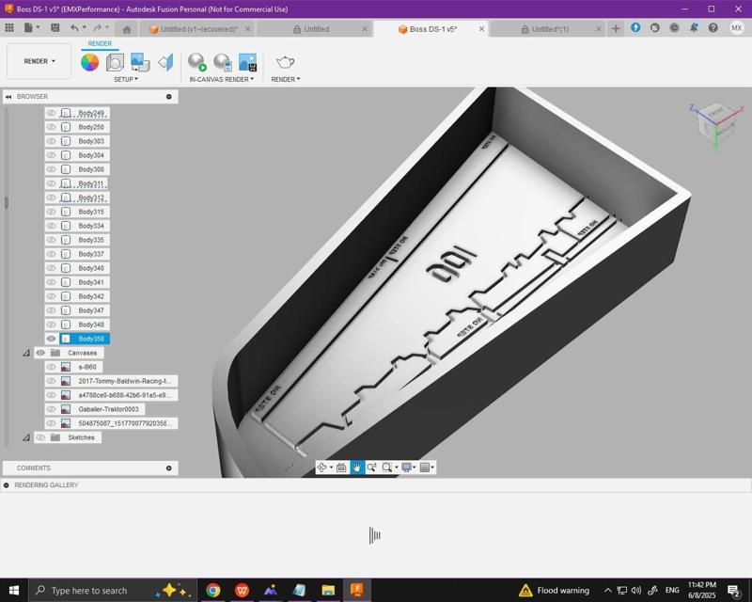
Task: Redo the last action
Action: [x=98, y=28]
